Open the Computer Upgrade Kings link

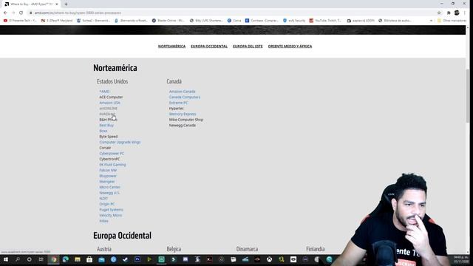[120, 142]
